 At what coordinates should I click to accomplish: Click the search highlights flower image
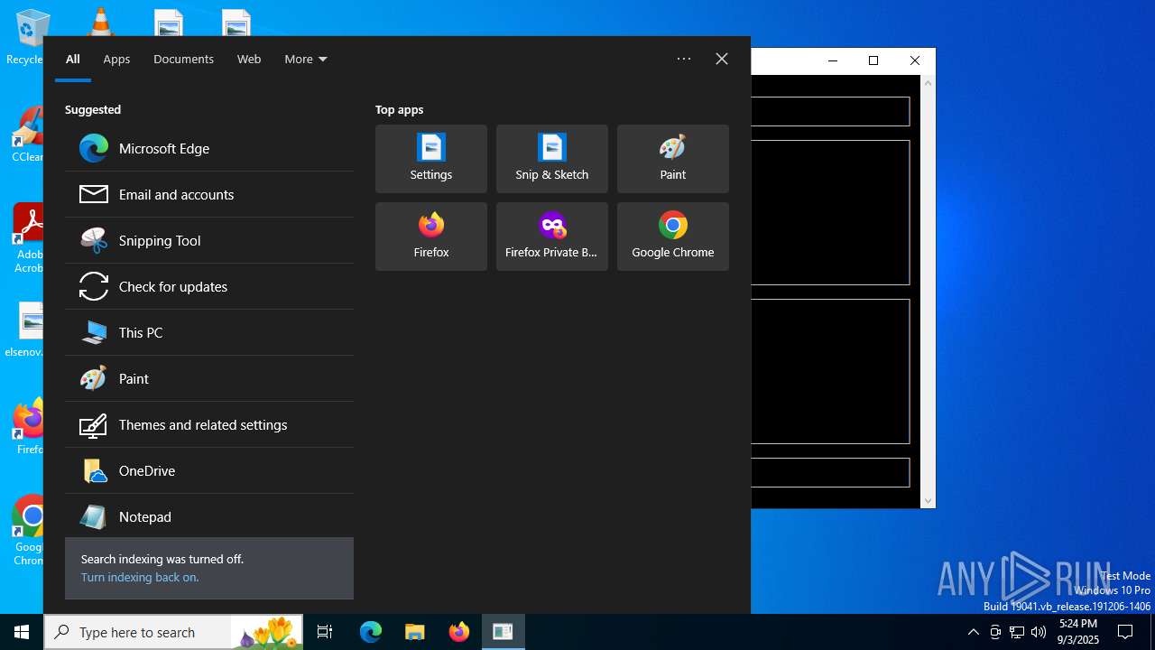point(266,632)
